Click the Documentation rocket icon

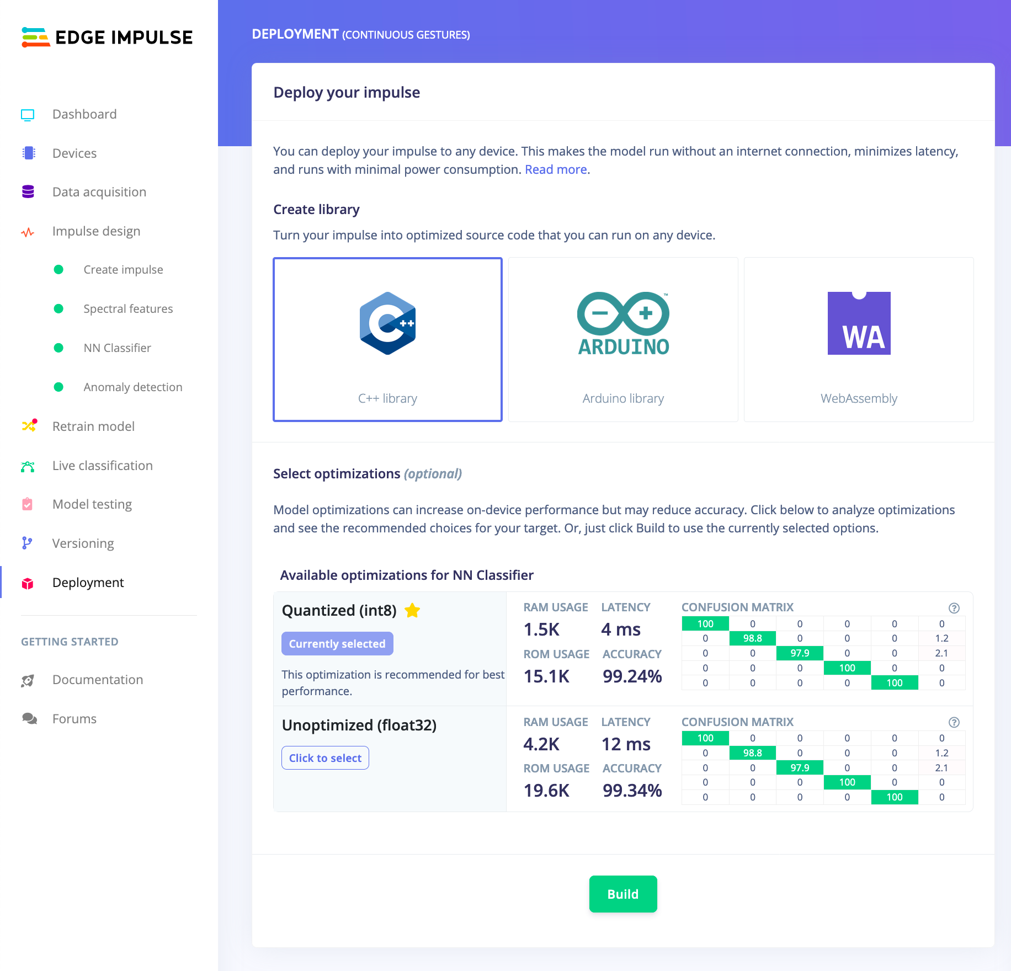coord(28,680)
